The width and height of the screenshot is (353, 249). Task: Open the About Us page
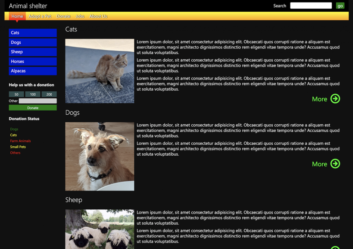[x=98, y=16]
